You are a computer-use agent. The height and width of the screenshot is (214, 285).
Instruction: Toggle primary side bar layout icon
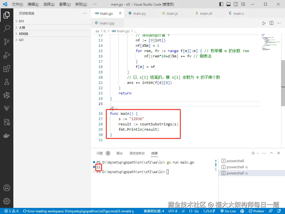221,4
